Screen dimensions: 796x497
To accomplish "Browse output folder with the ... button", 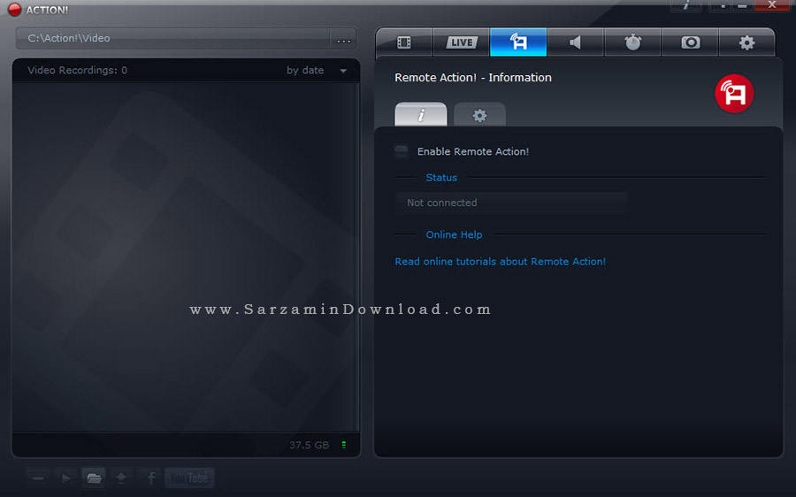I will [x=344, y=40].
